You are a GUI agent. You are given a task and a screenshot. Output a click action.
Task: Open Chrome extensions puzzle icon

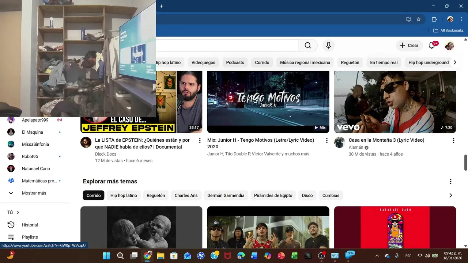coord(434,19)
